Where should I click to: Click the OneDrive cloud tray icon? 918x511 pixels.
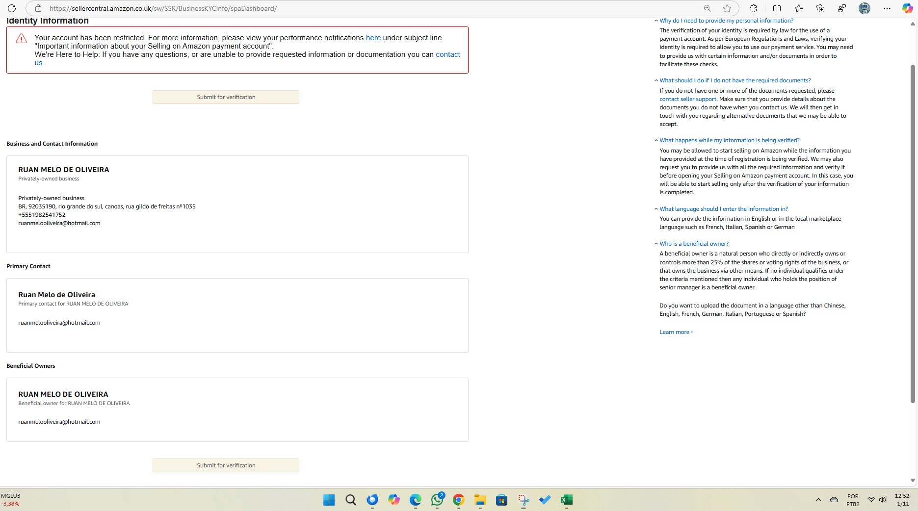pos(834,500)
